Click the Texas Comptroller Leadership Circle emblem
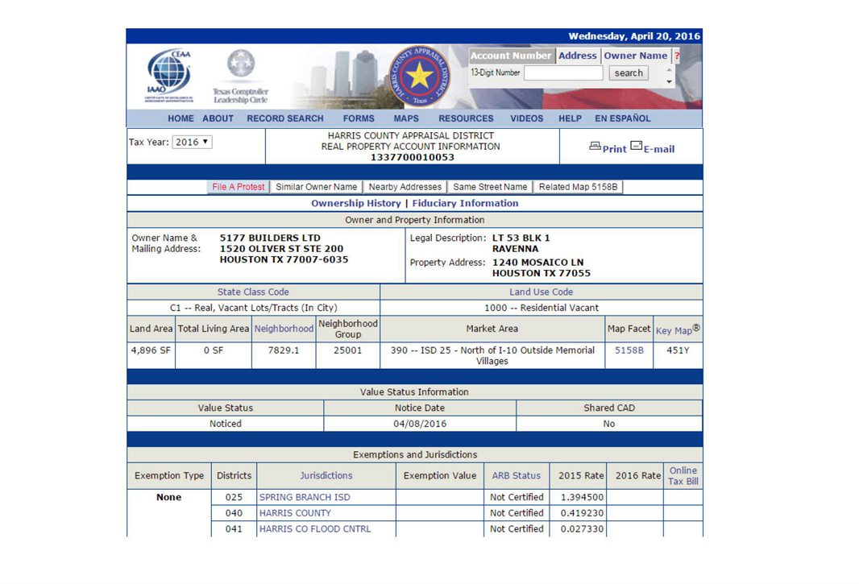859x584 pixels. click(240, 66)
